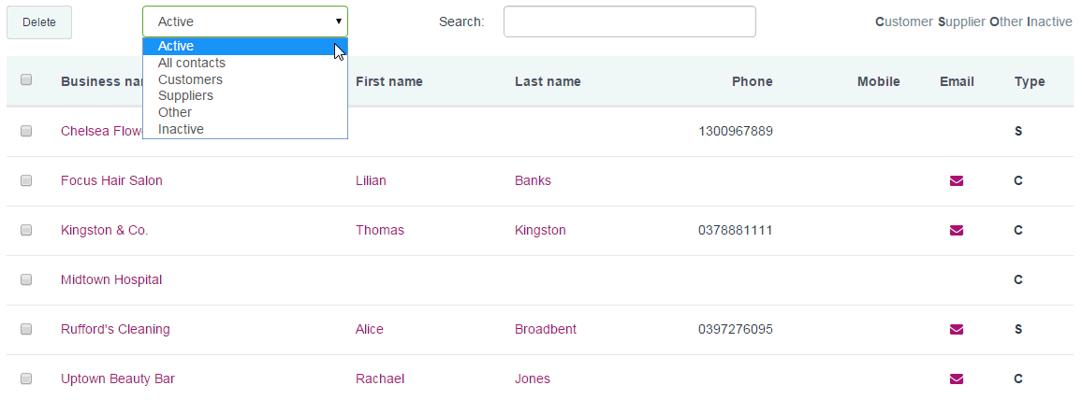Viewport: 1082px width, 400px height.
Task: Click email icon for Kingston & Co.
Action: tap(957, 231)
